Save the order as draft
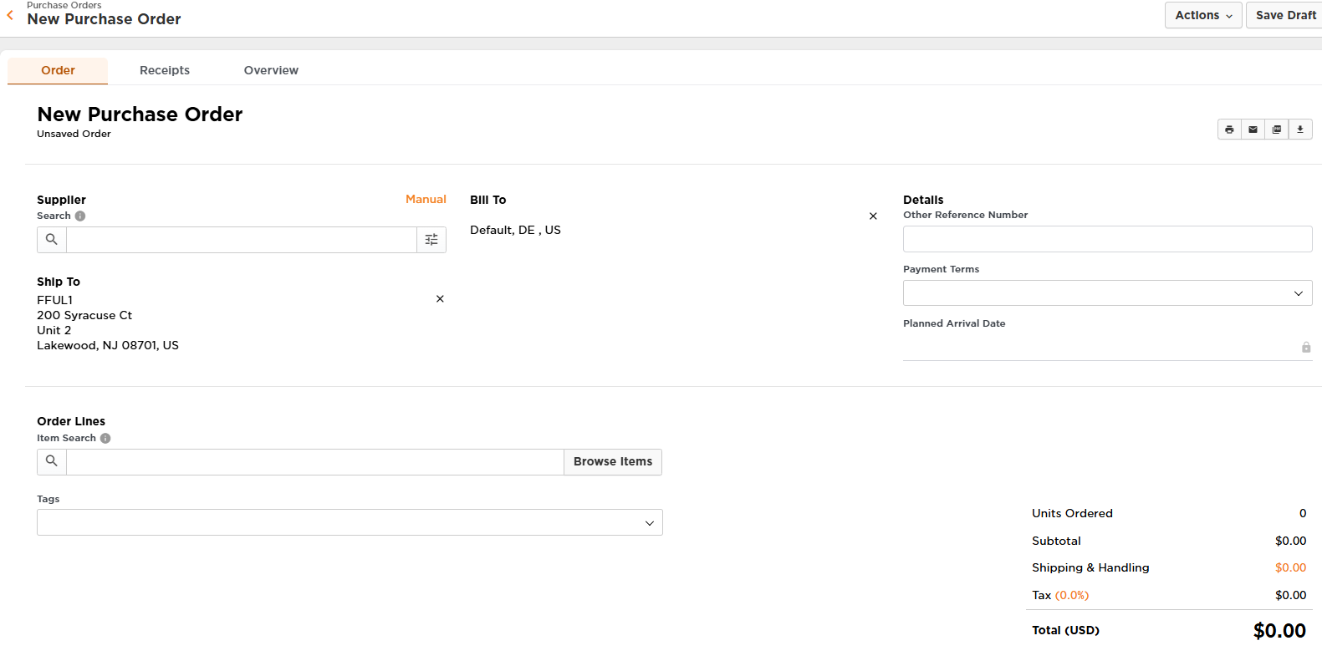 click(1285, 15)
